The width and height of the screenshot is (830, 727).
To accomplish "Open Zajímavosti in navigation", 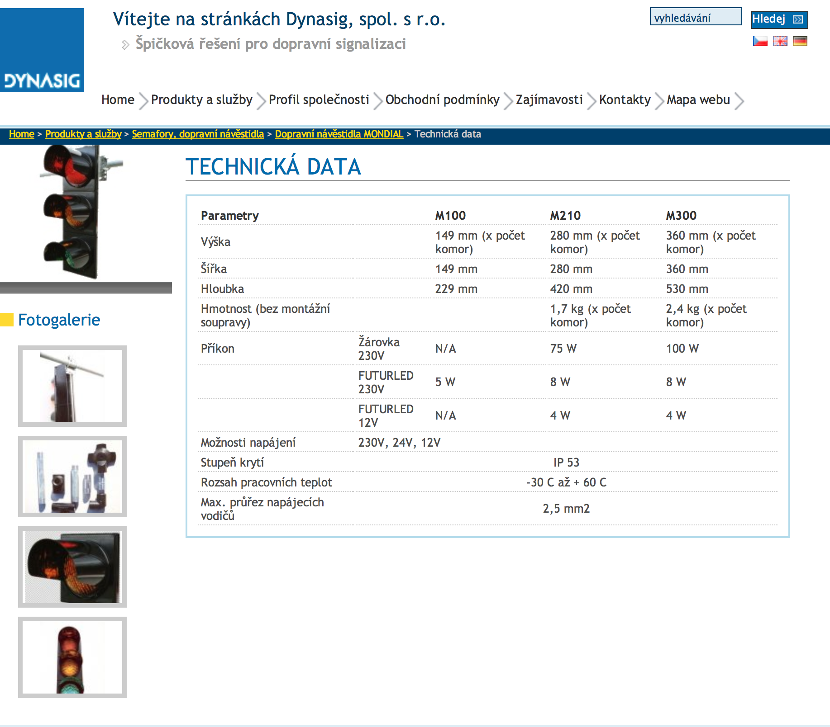I will click(x=549, y=99).
